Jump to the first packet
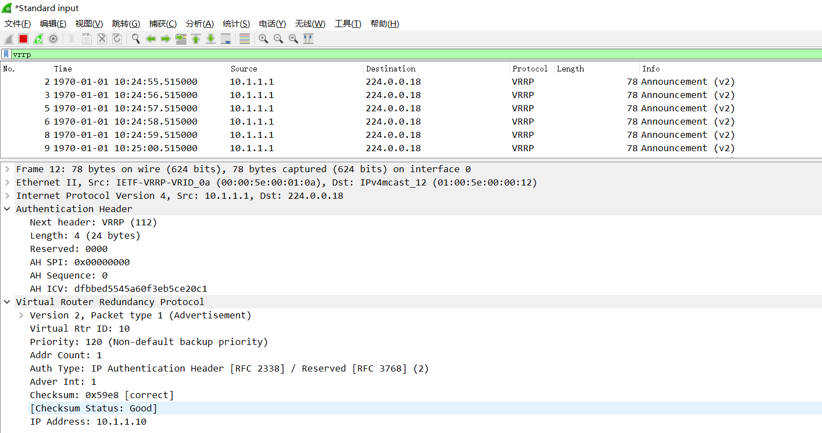This screenshot has width=822, height=433. coord(196,39)
